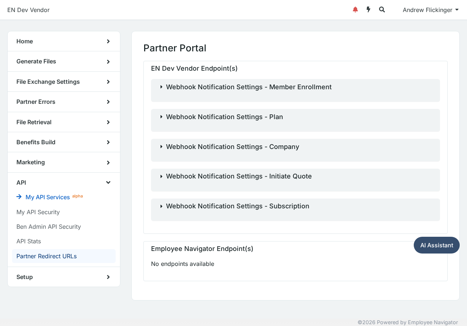Click the Employee Navigator Endpoint(s) heading

202,249
